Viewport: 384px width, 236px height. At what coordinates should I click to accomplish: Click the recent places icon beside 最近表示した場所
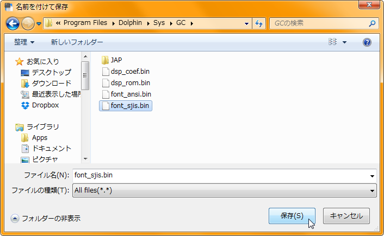coord(25,94)
